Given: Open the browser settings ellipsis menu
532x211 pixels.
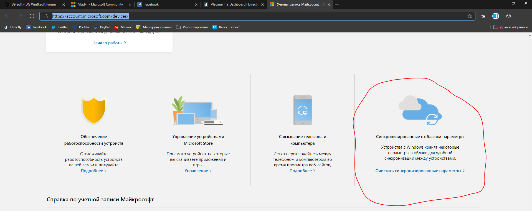Looking at the screenshot, I should 523,16.
